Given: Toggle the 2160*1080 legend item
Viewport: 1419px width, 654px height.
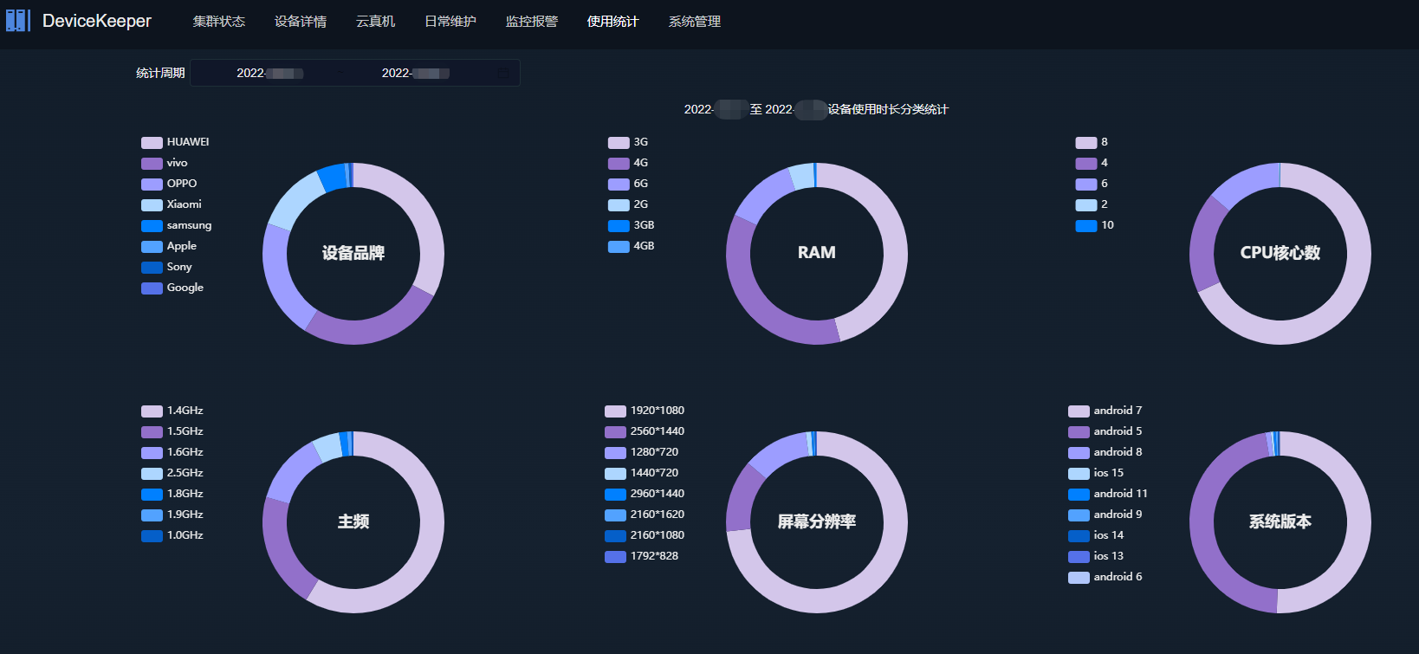Looking at the screenshot, I should click(645, 535).
